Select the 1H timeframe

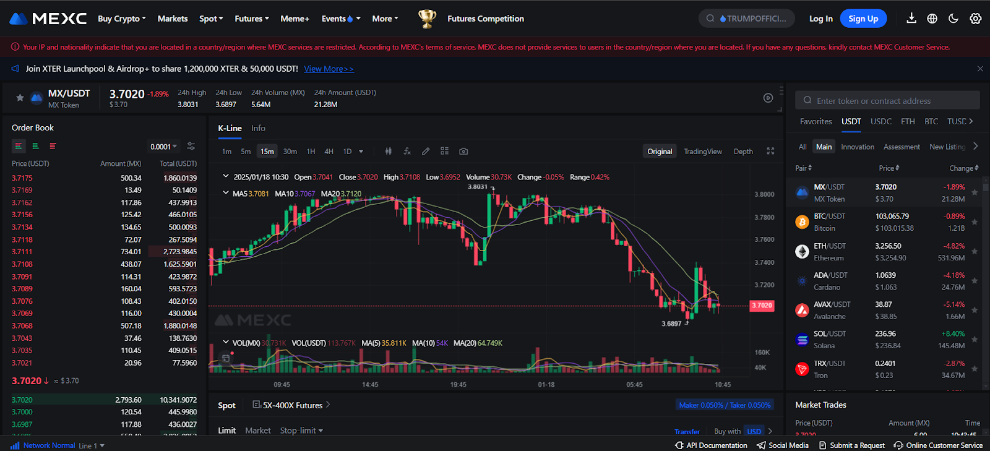click(311, 152)
